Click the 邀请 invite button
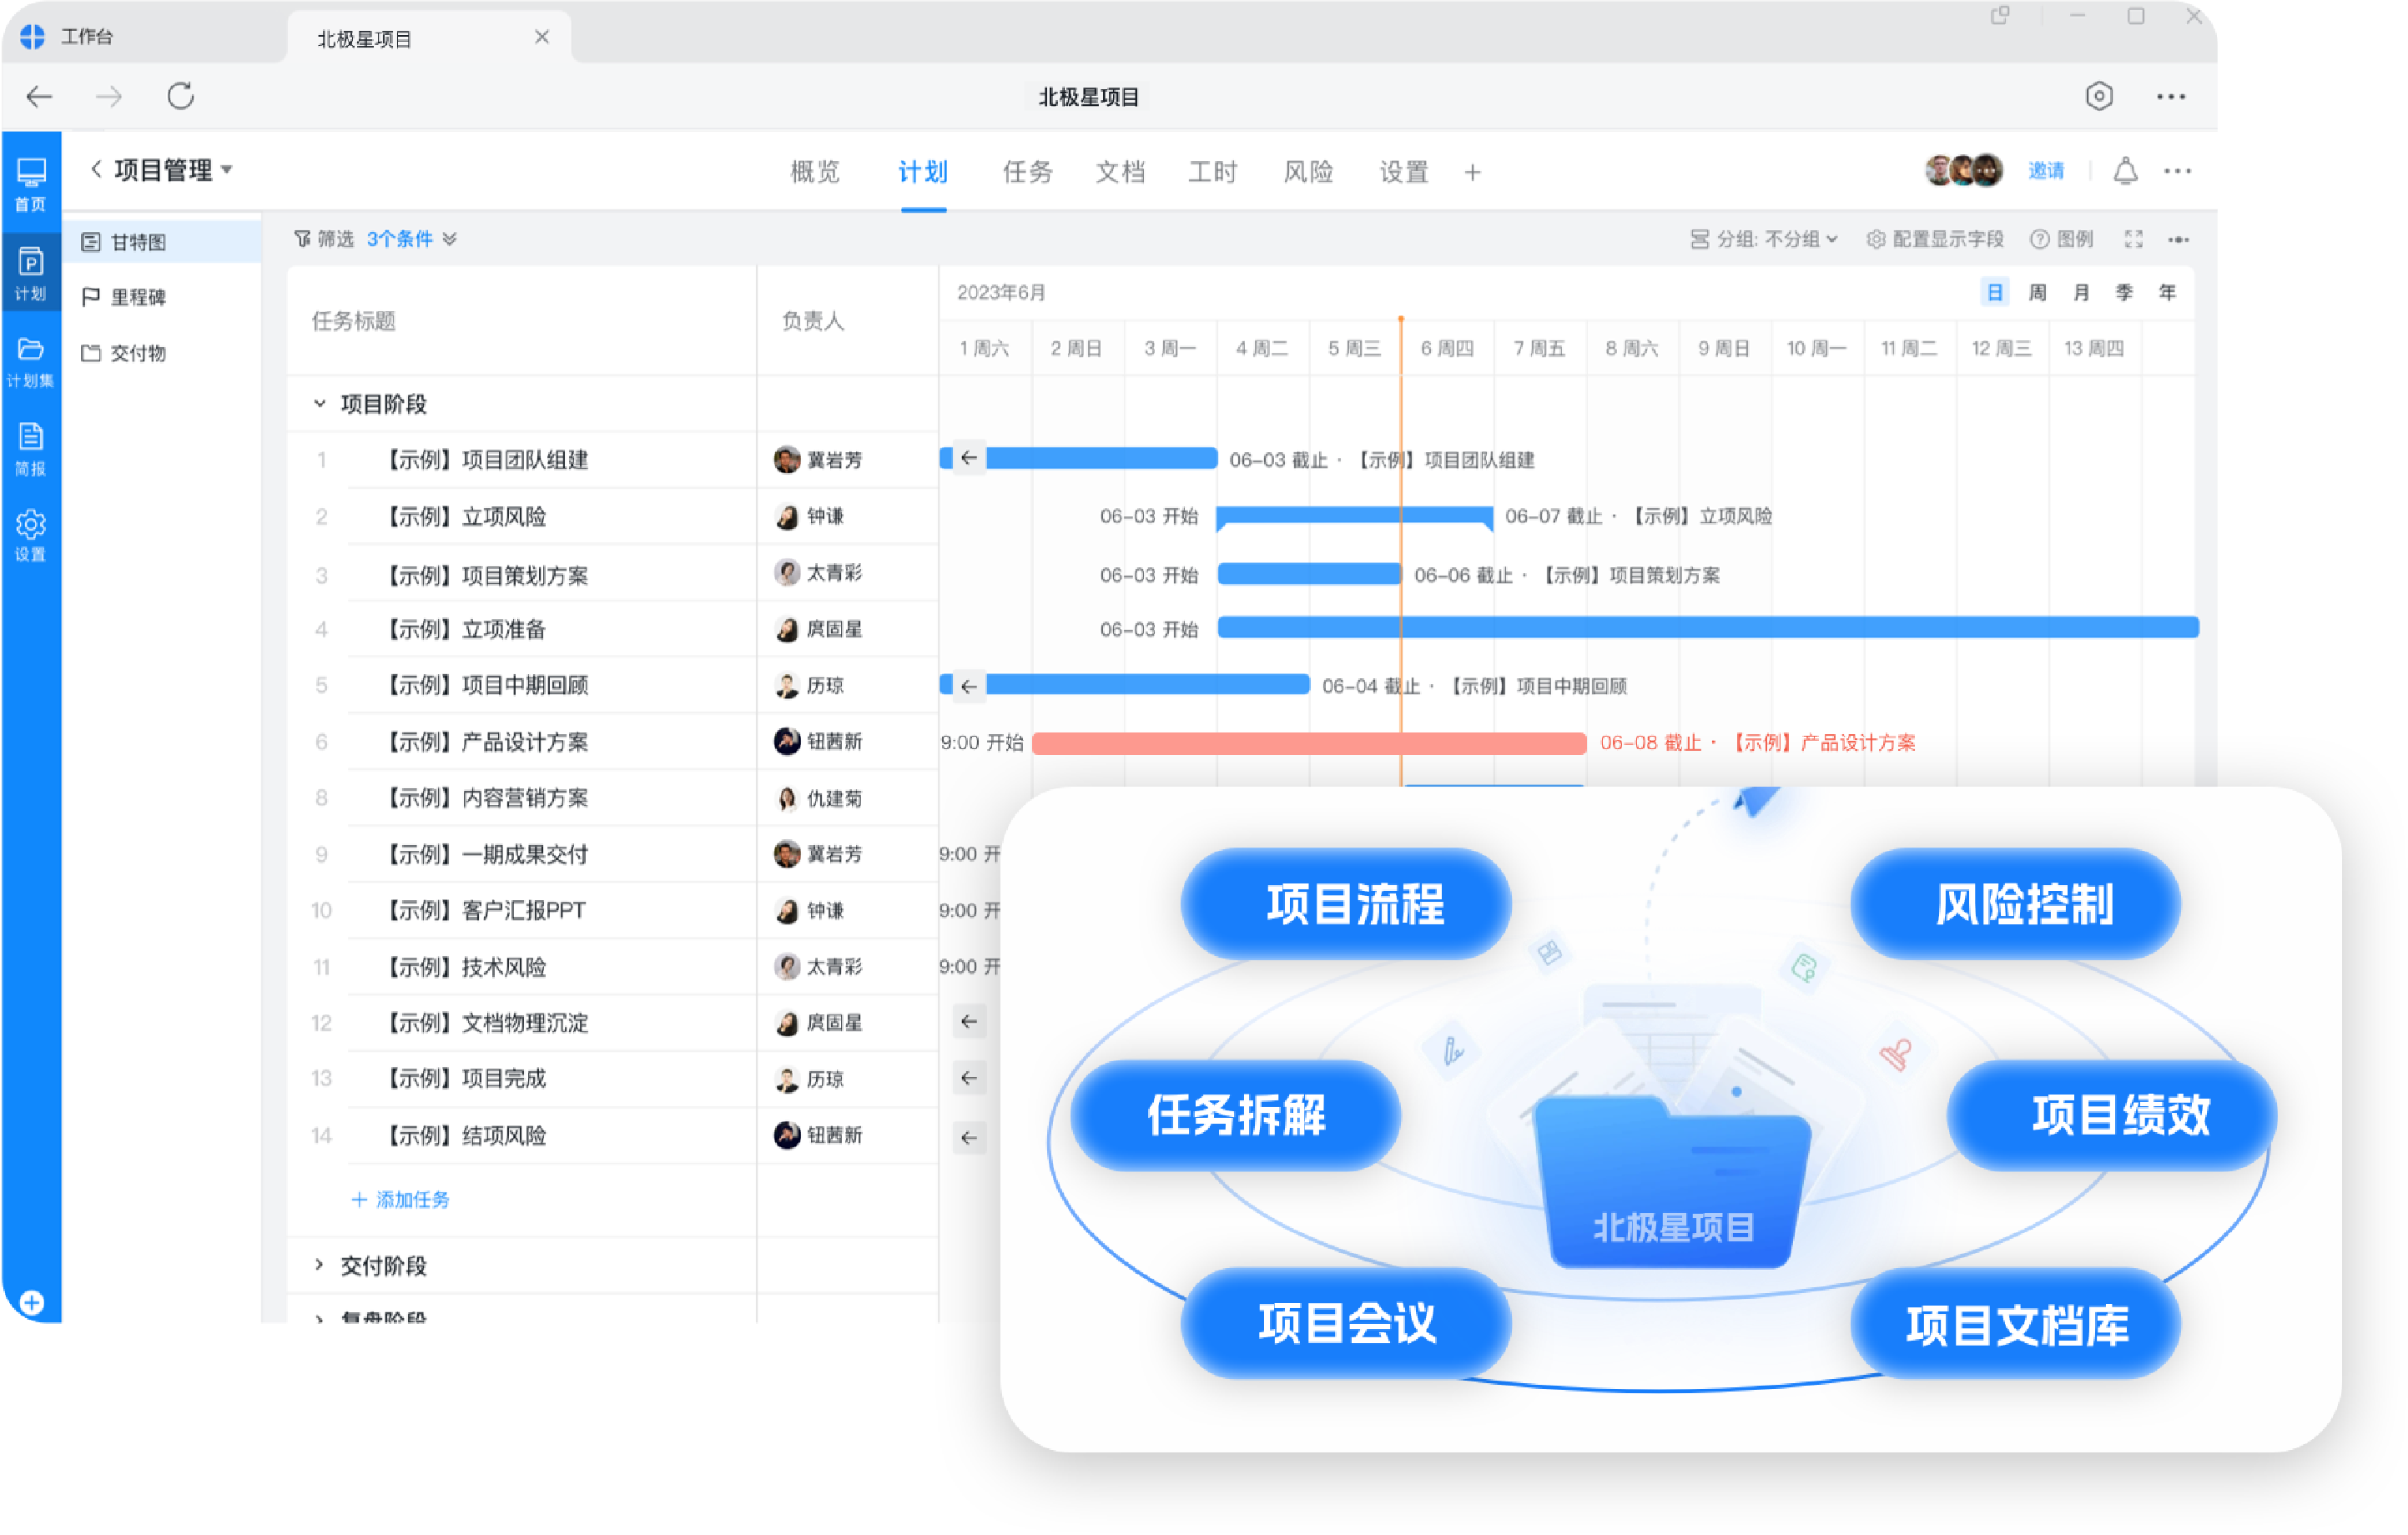Viewport: 2408px width, 1535px height. click(2045, 171)
